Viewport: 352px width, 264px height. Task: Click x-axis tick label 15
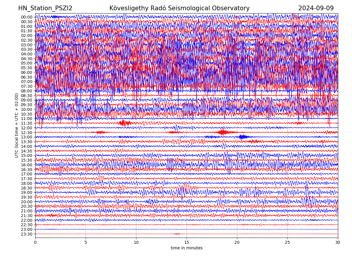187,243
